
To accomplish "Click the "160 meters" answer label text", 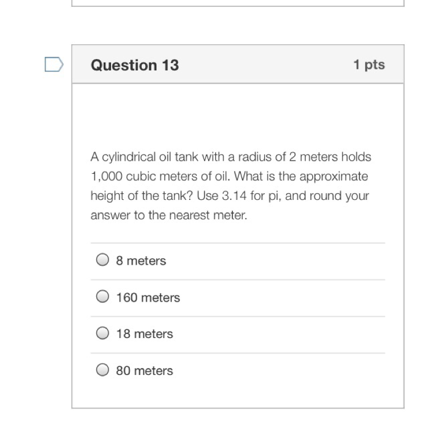I will pyautogui.click(x=148, y=298).
